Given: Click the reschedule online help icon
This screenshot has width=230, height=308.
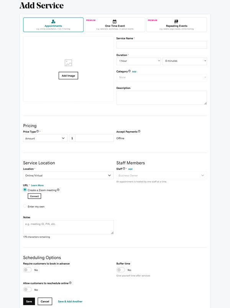Looking at the screenshot, I should coord(70,283).
